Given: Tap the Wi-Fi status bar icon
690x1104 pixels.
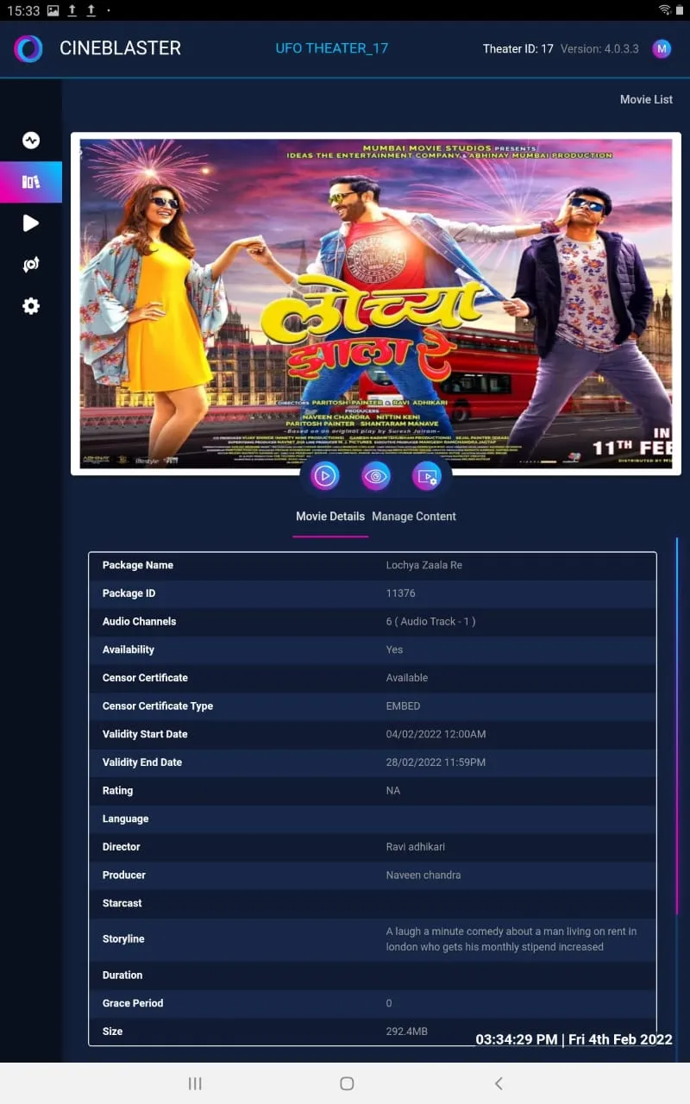Looking at the screenshot, I should [665, 10].
